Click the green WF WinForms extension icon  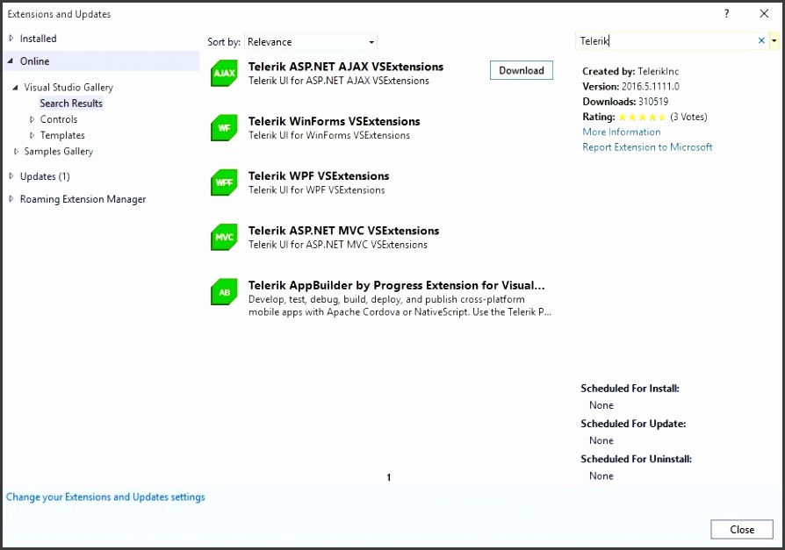[224, 128]
